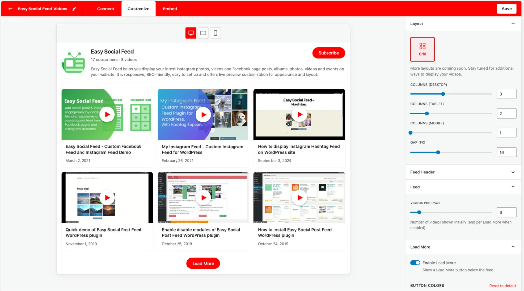Switch to mobile preview icon
Viewport: 524px width, 291px height.
coord(215,33)
